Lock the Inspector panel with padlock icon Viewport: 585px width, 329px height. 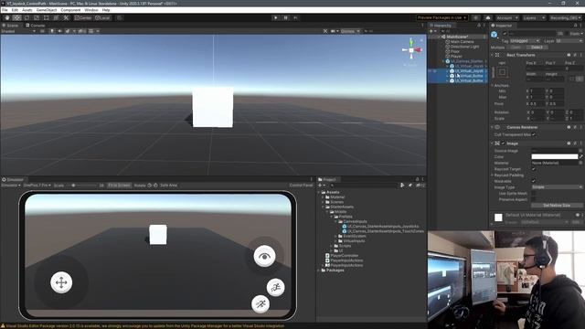tap(575, 26)
